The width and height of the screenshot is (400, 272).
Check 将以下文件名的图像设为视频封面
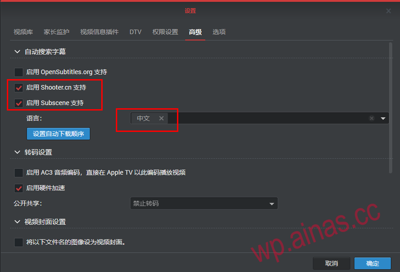19,242
